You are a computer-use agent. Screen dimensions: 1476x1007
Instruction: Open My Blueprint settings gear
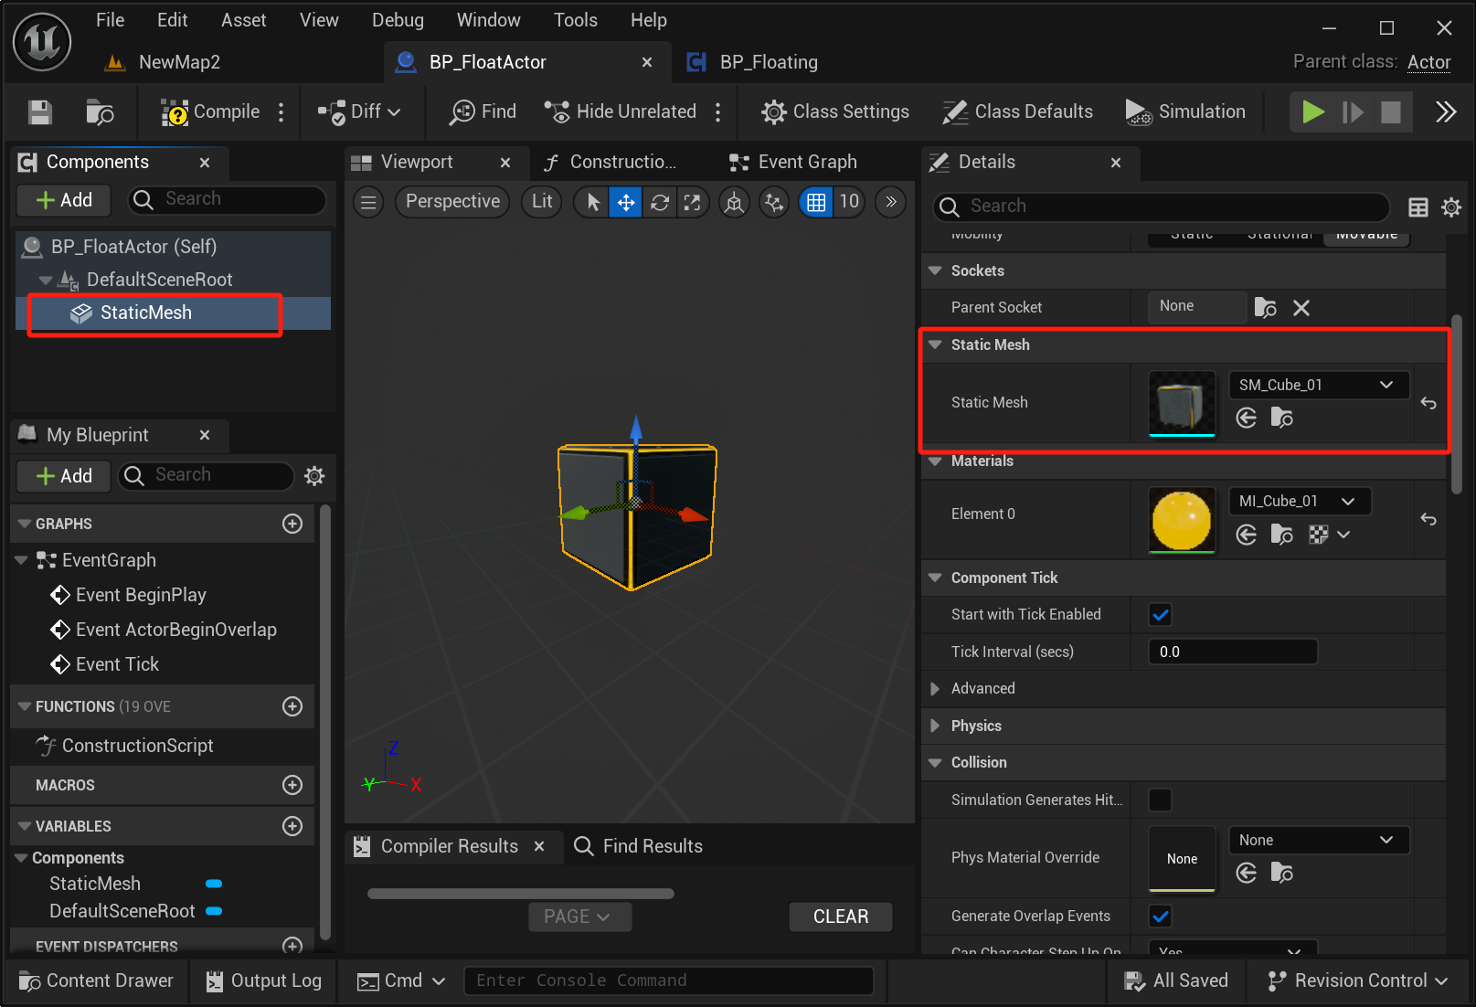[314, 476]
